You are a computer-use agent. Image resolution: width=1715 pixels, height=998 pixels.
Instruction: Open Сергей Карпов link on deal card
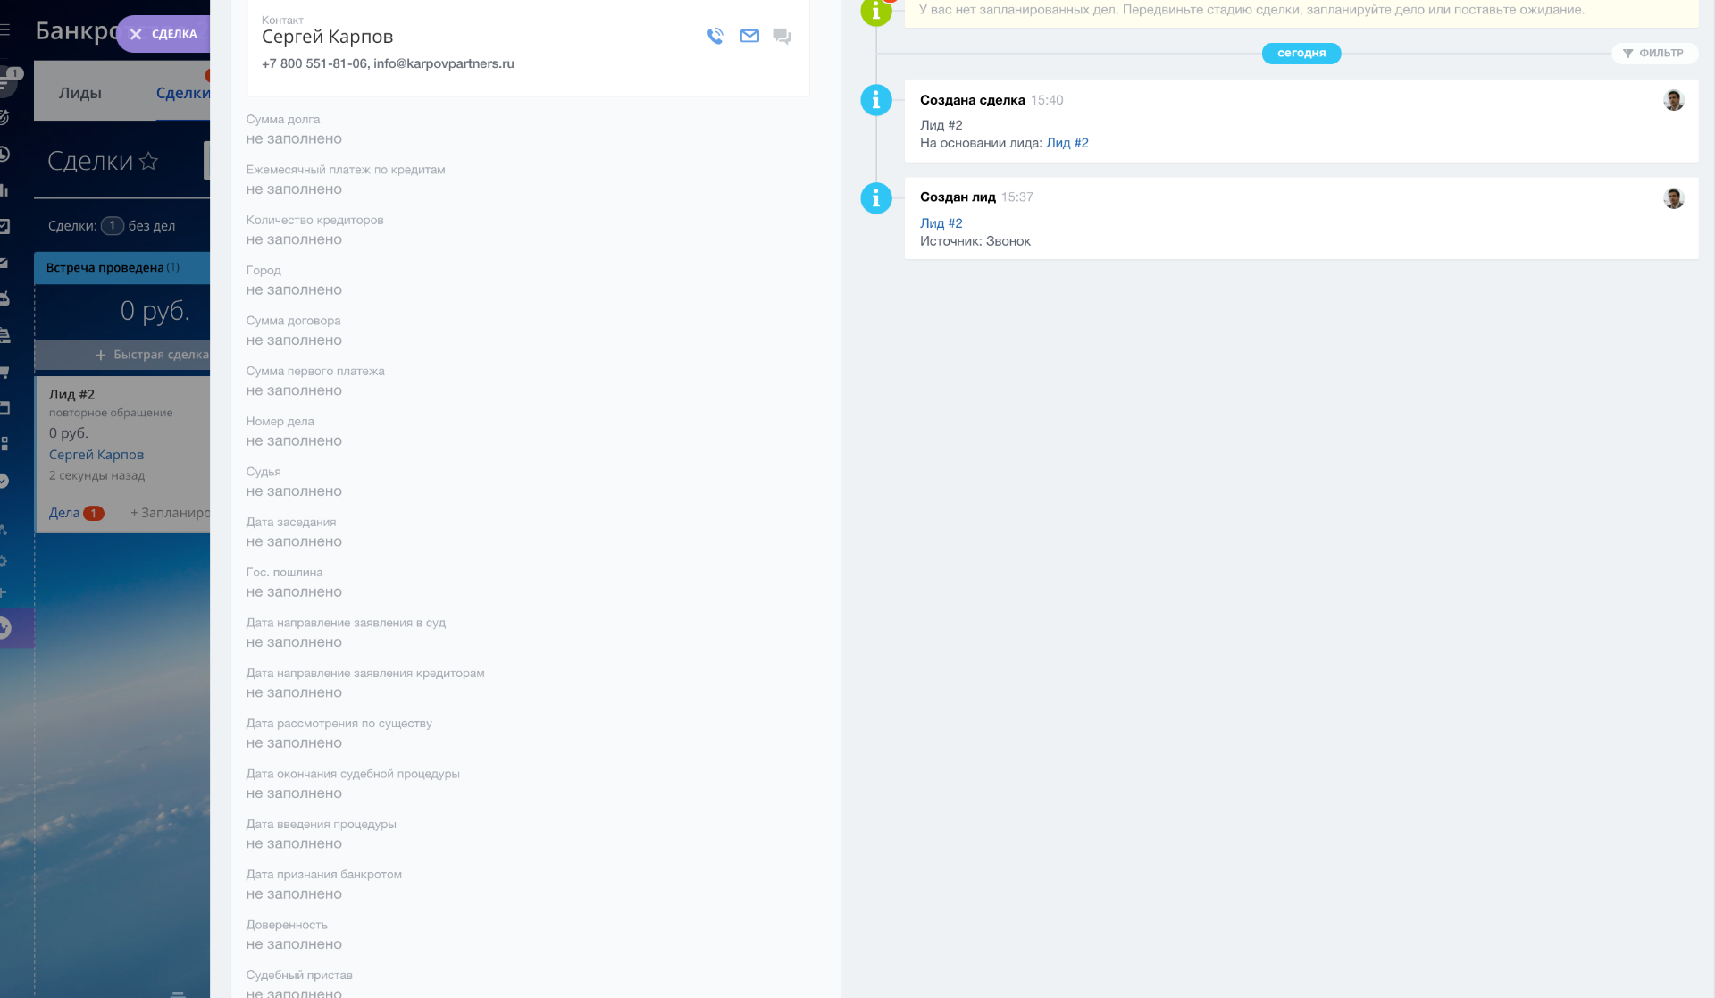(96, 455)
